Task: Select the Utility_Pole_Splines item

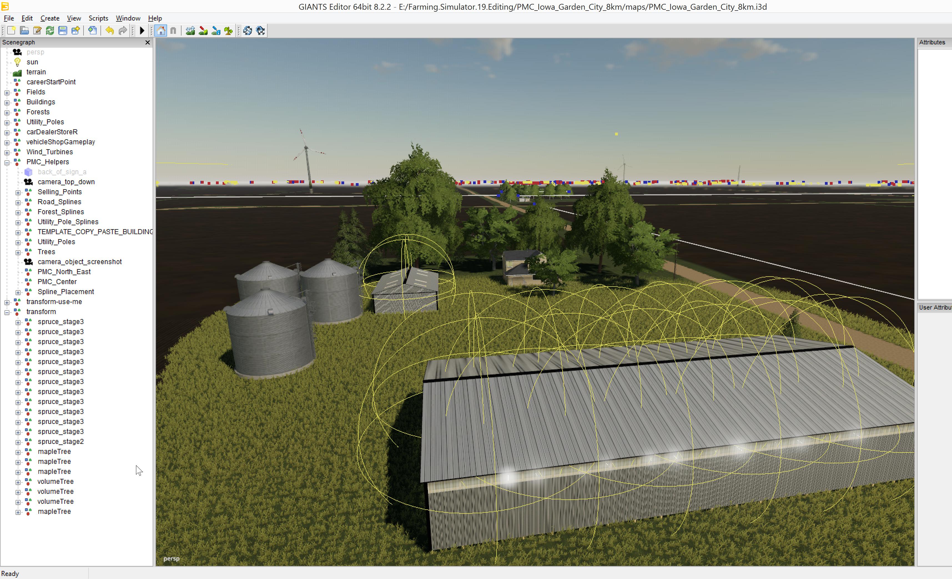Action: (x=68, y=222)
